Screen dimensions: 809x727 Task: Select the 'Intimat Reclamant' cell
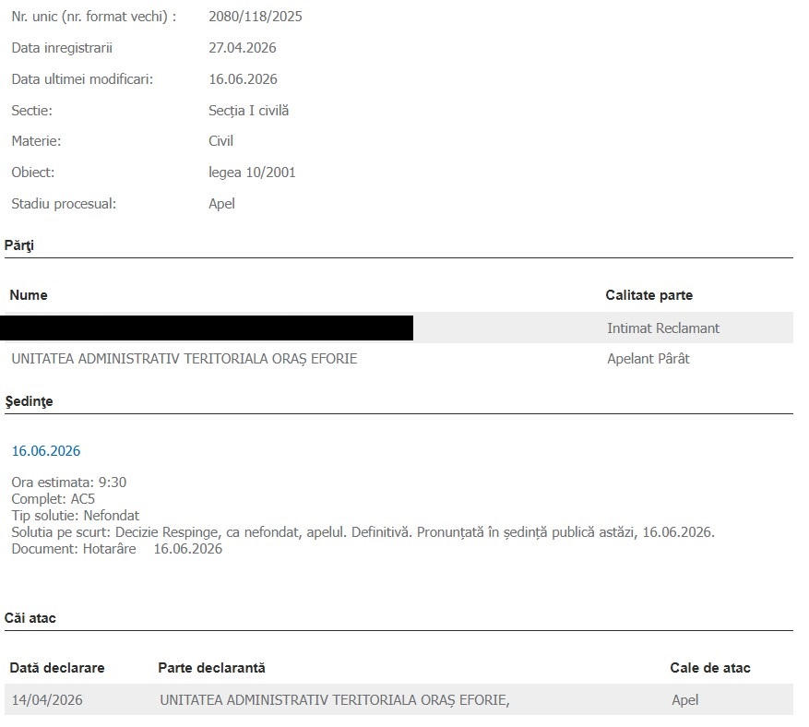[x=663, y=328]
